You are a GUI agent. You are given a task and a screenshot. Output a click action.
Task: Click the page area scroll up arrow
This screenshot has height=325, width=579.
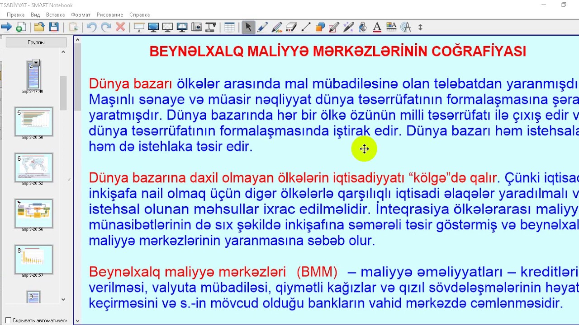click(77, 41)
